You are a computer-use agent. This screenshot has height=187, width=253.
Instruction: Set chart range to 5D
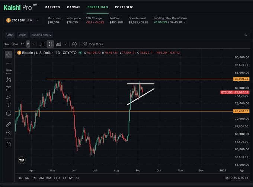[27, 178]
